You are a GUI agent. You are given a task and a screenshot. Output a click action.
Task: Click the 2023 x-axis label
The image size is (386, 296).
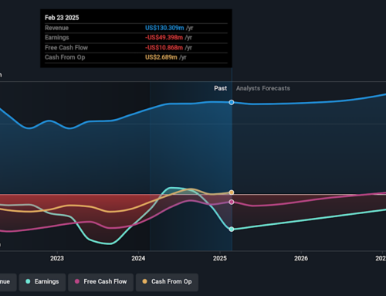57,258
